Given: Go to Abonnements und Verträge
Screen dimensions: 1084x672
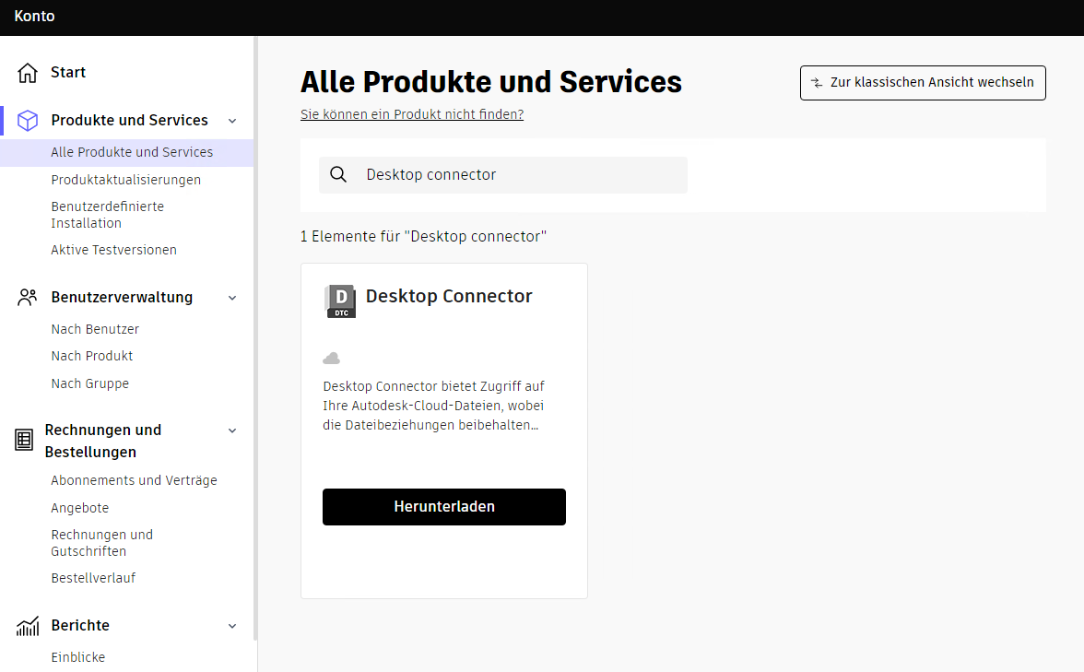Looking at the screenshot, I should [x=134, y=480].
